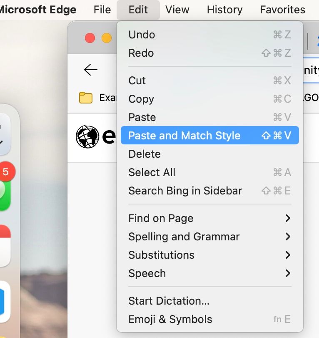
Task: Click the browser back arrow
Action: 90,70
